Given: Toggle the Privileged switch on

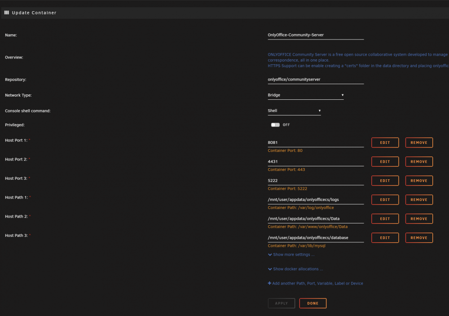Looking at the screenshot, I should (x=275, y=125).
